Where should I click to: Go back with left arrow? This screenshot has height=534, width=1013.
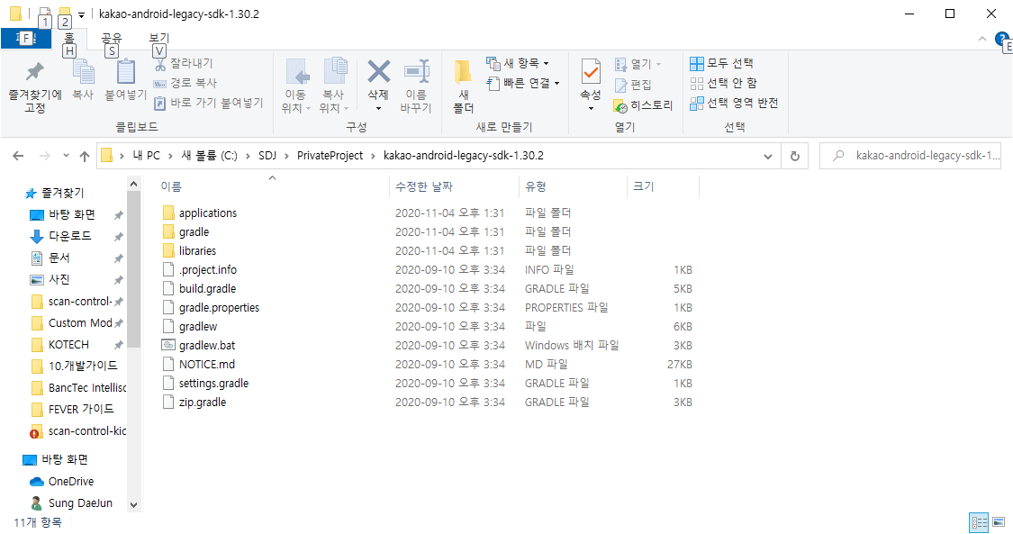(18, 156)
